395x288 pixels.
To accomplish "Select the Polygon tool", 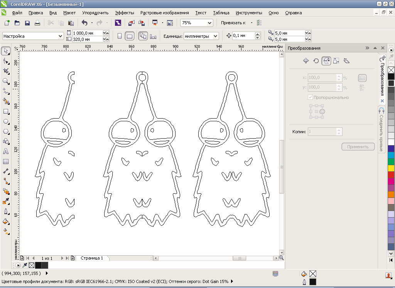I will click(x=6, y=131).
